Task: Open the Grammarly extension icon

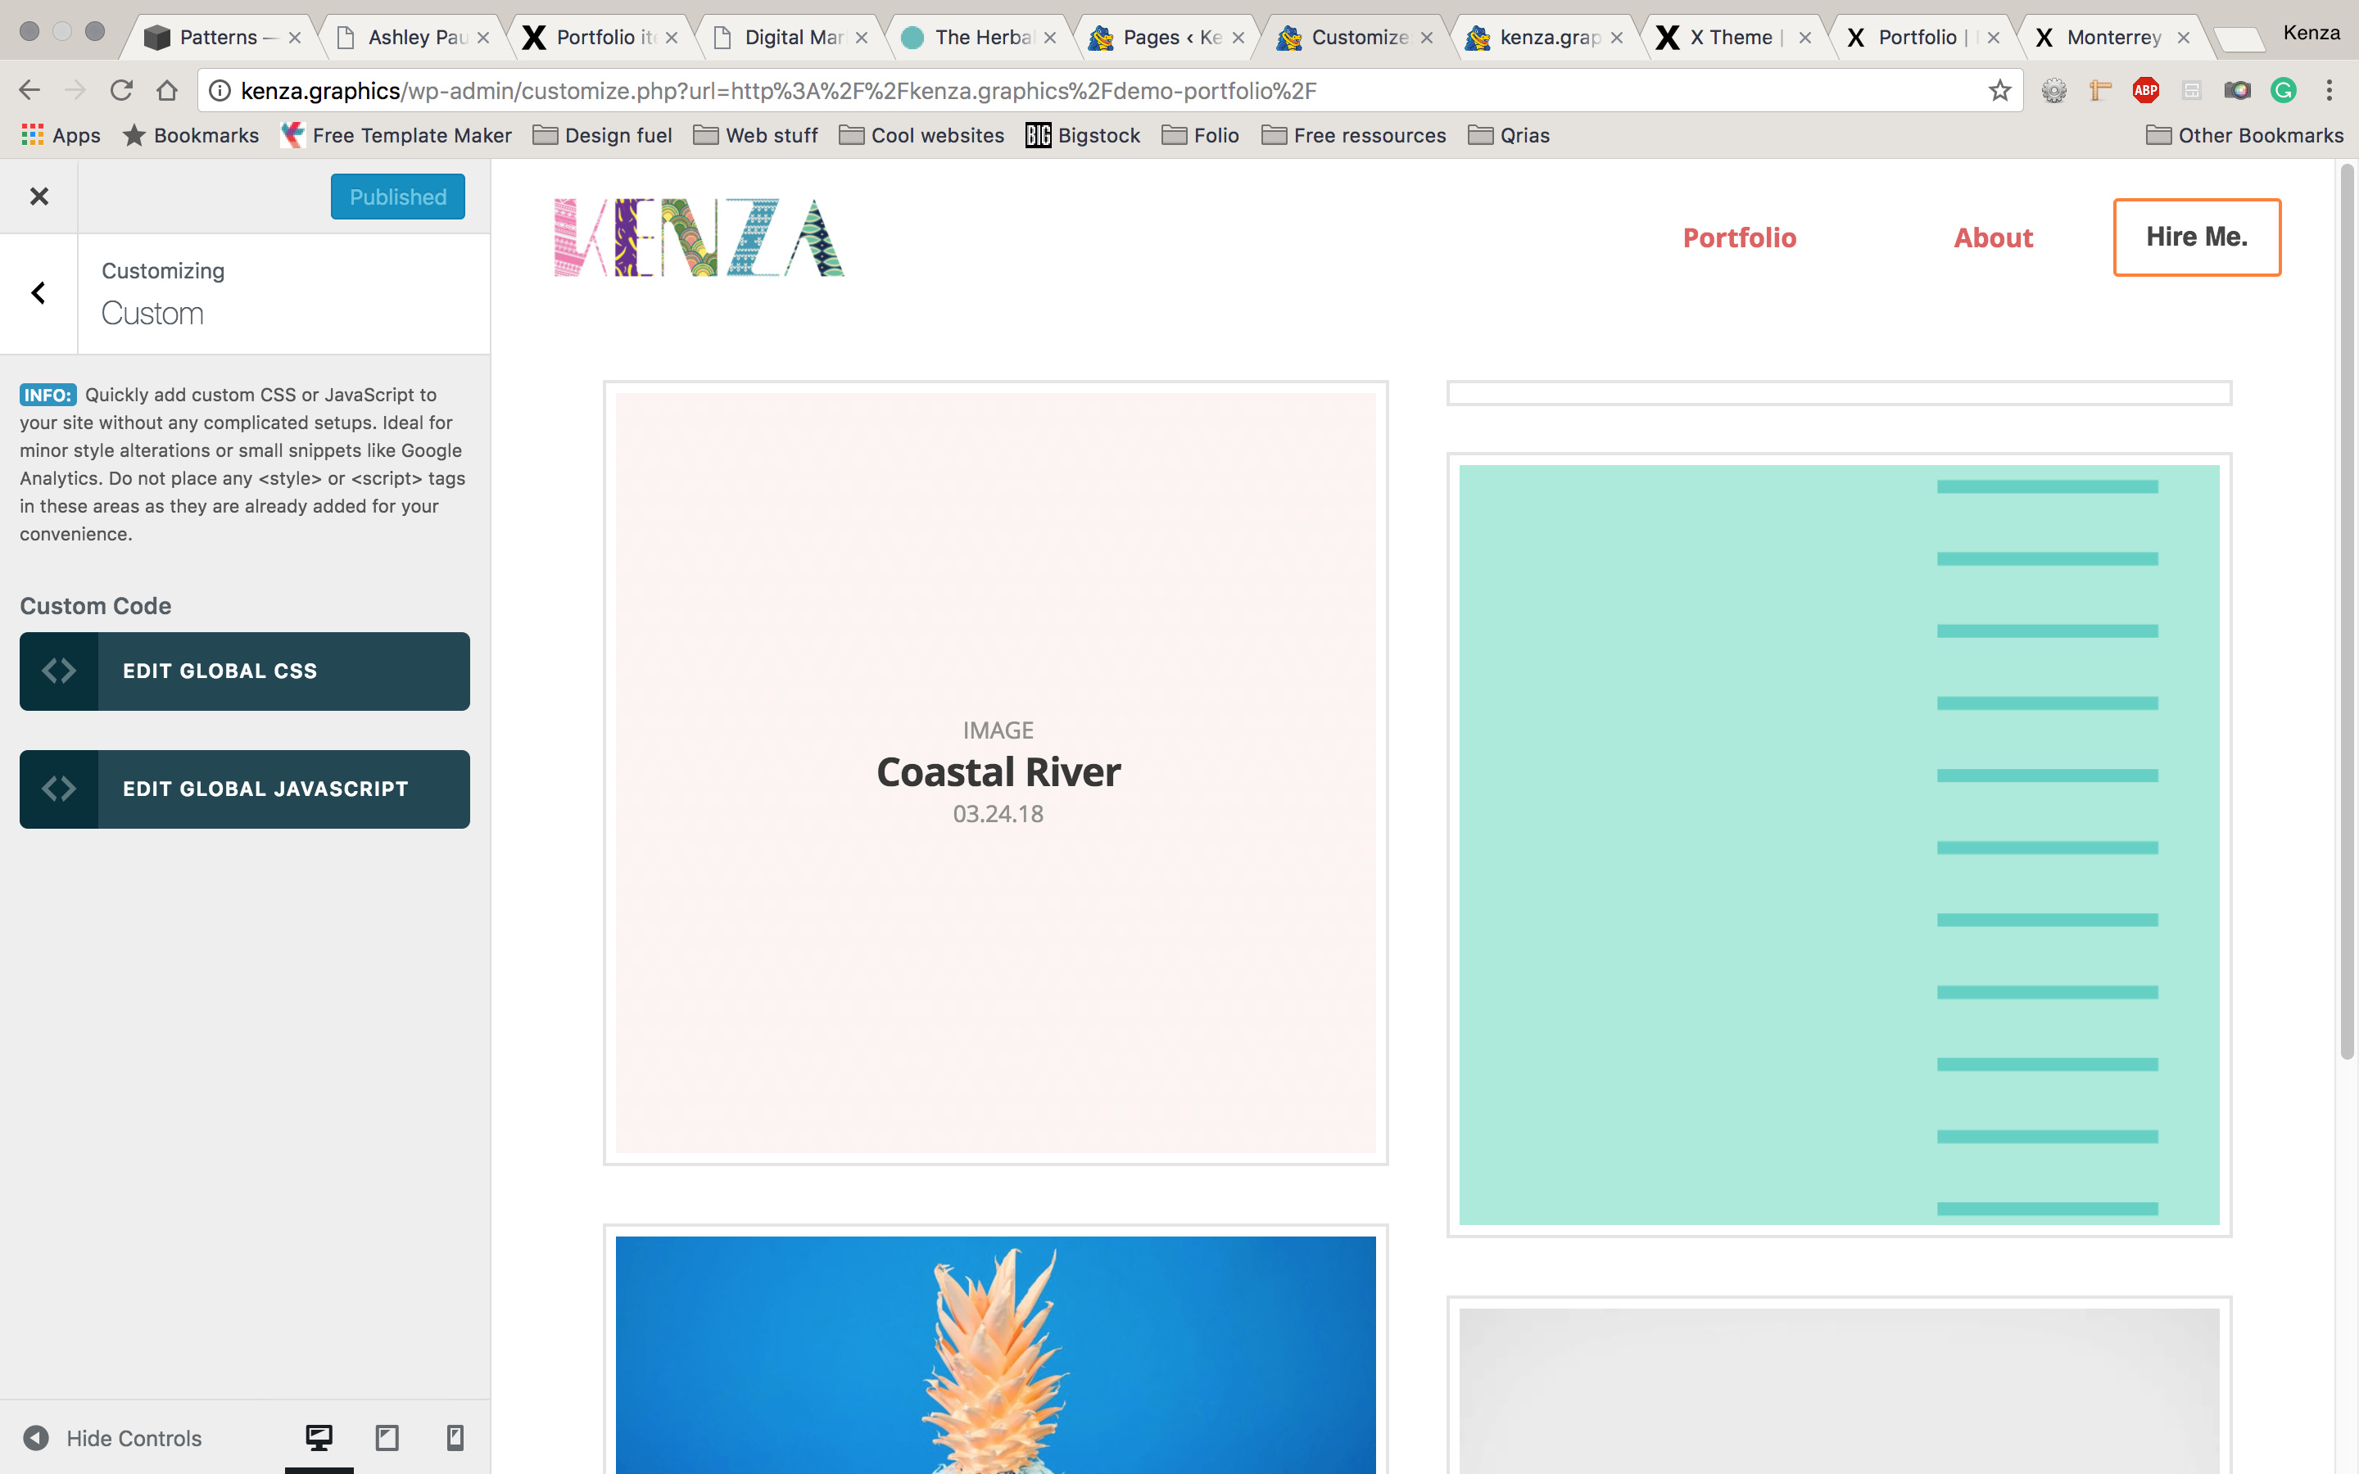Action: coord(2283,91)
